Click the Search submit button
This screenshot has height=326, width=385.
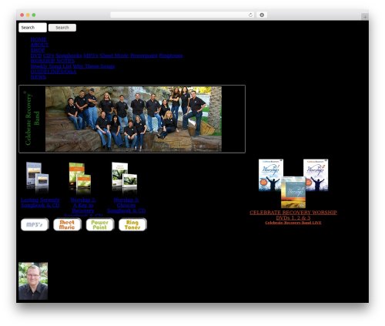62,28
